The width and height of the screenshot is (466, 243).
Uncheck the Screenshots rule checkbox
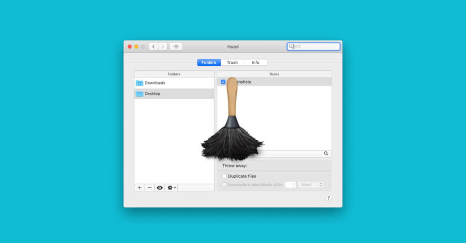click(223, 82)
